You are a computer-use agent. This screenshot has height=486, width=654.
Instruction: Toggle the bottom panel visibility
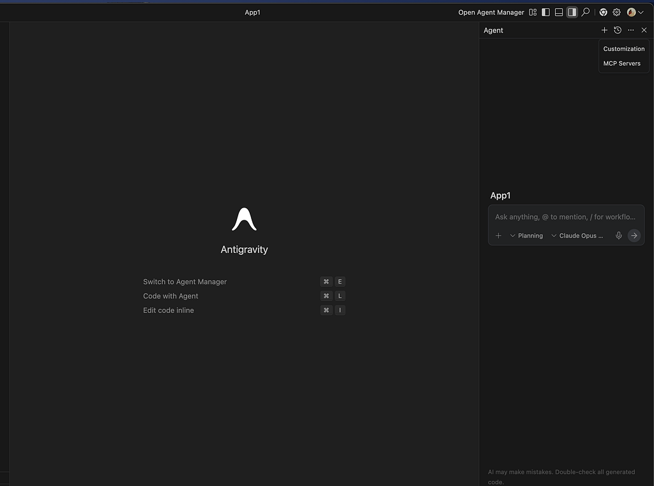(558, 11)
